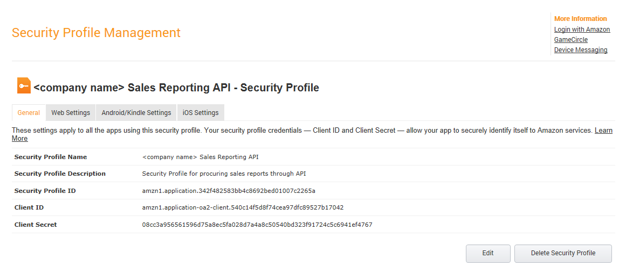Click the Sales Reporting API profile title

[176, 88]
